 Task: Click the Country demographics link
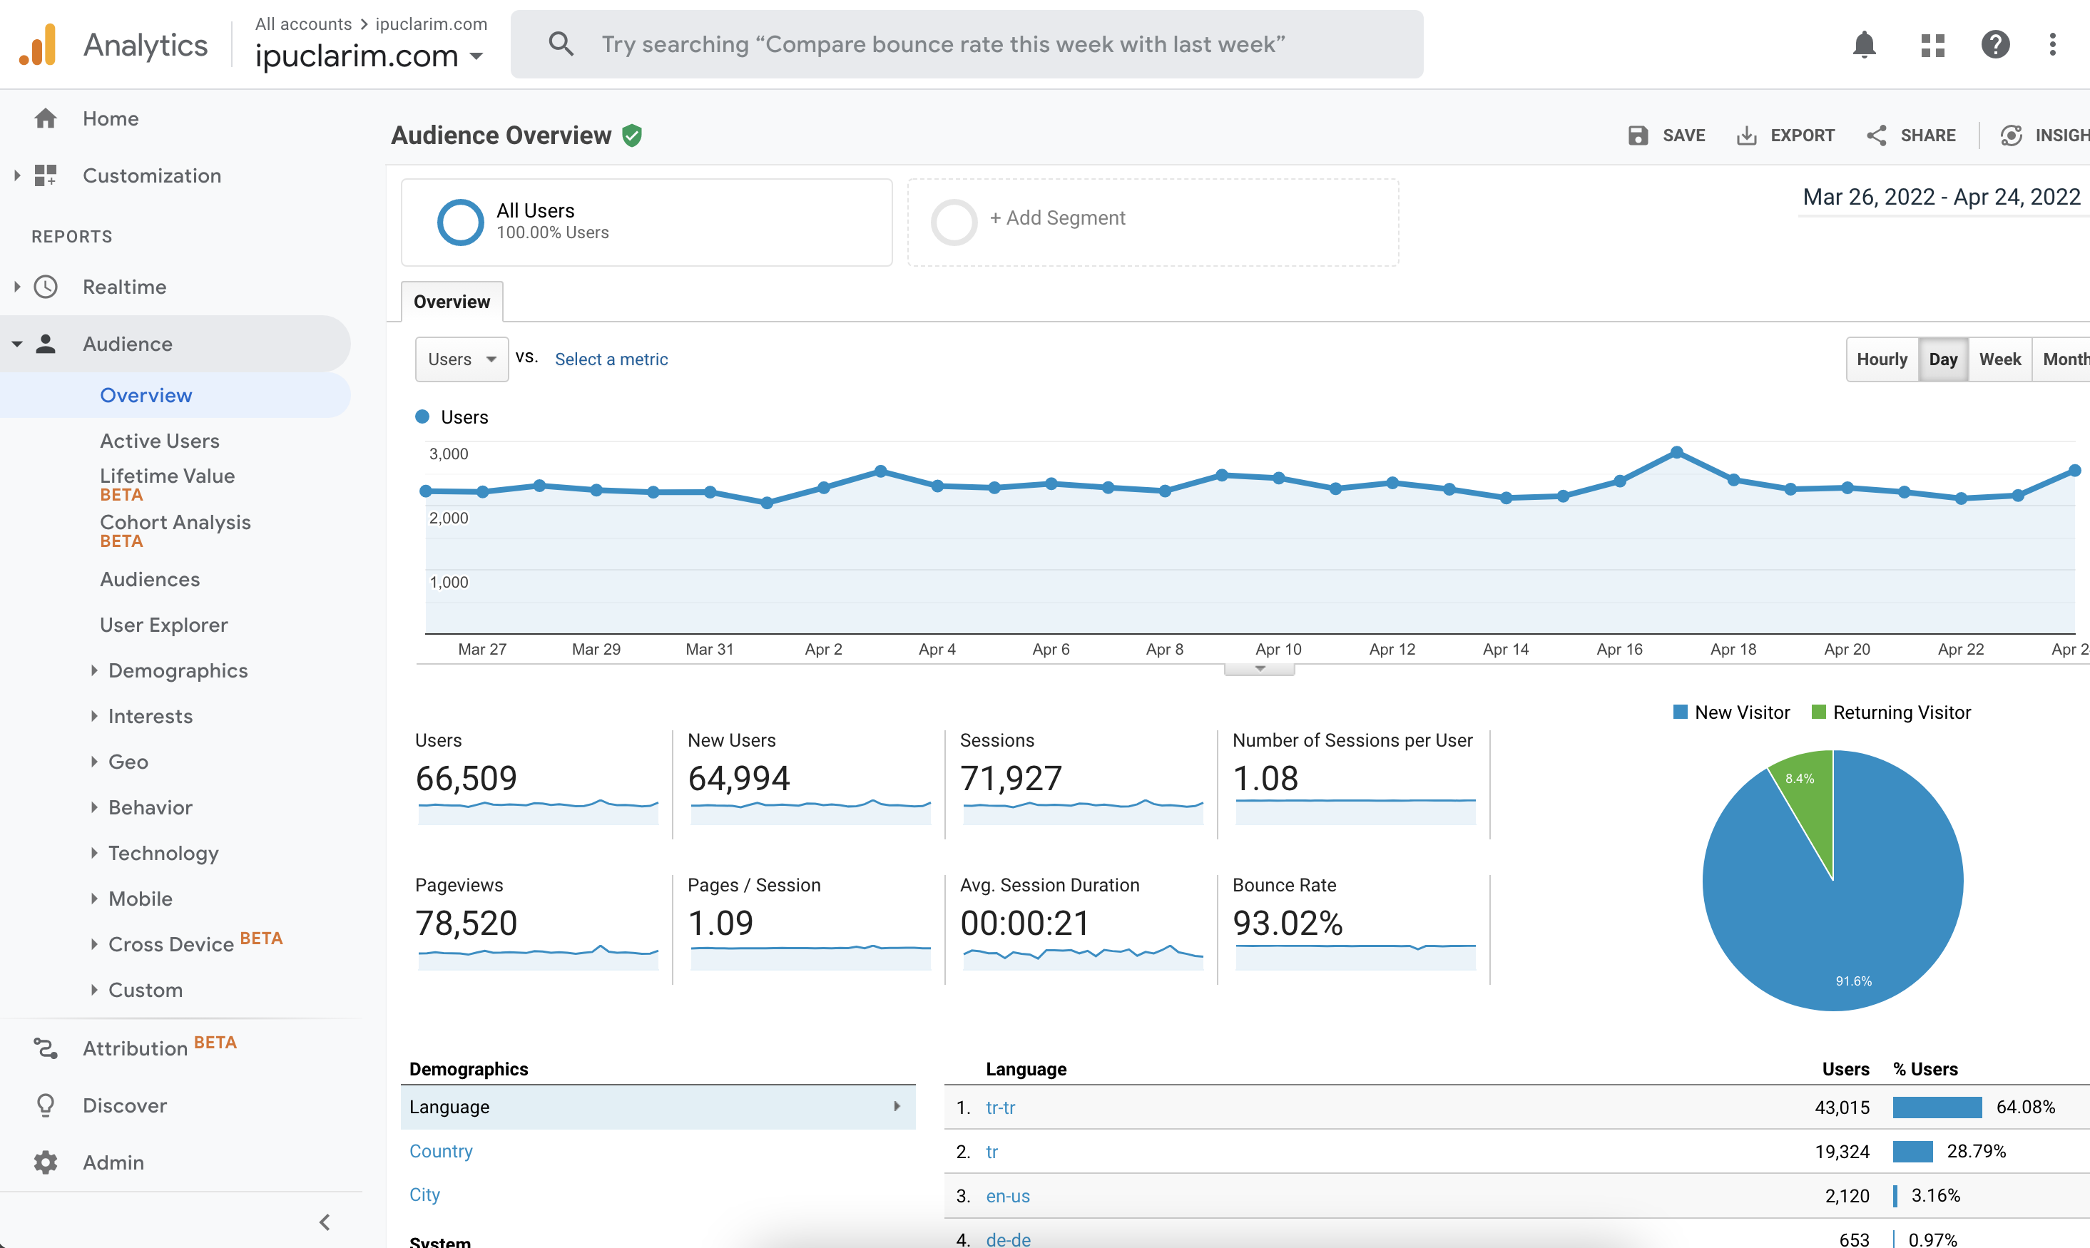click(x=441, y=1150)
